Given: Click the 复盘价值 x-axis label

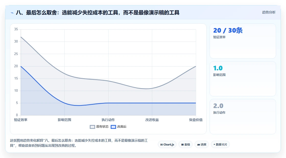Looking at the screenshot, I should [x=196, y=120].
